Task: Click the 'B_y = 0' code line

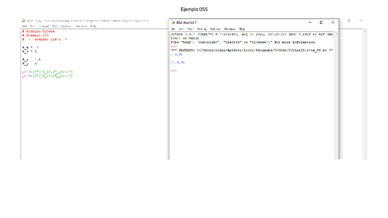Action: [x=29, y=64]
